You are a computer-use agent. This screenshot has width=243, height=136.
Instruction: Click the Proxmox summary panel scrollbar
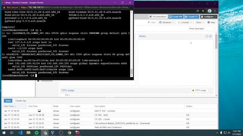tap(216, 42)
